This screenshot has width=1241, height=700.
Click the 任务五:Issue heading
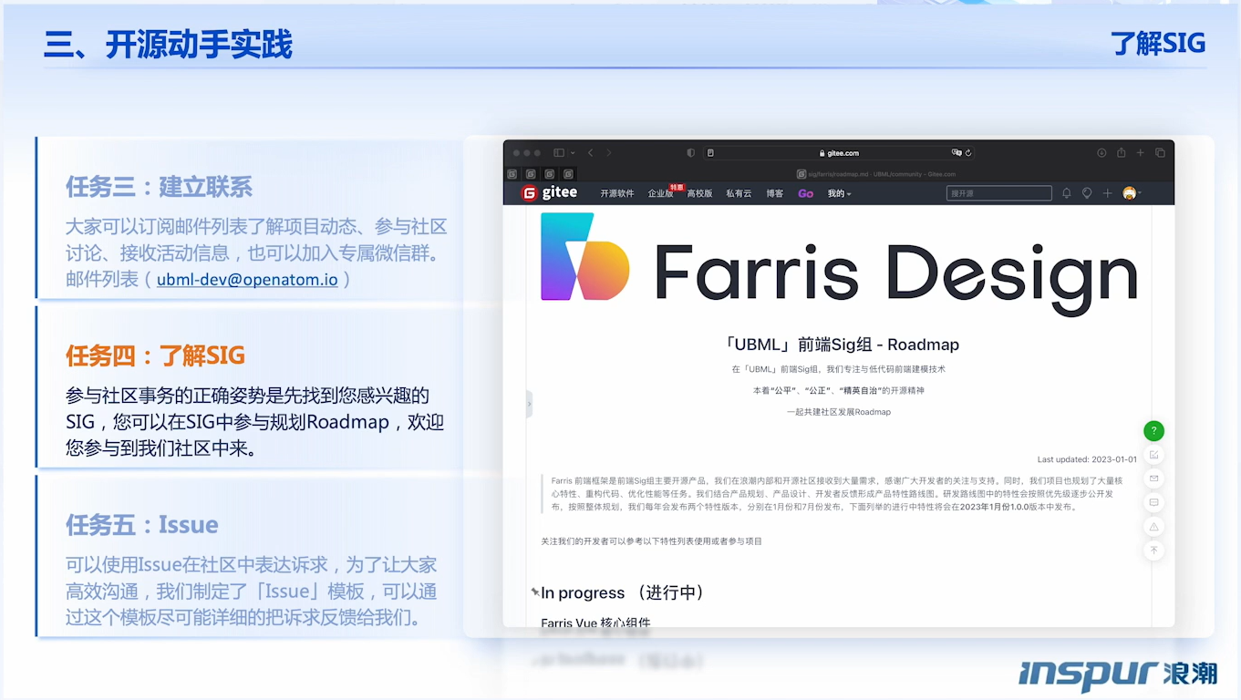click(x=141, y=524)
